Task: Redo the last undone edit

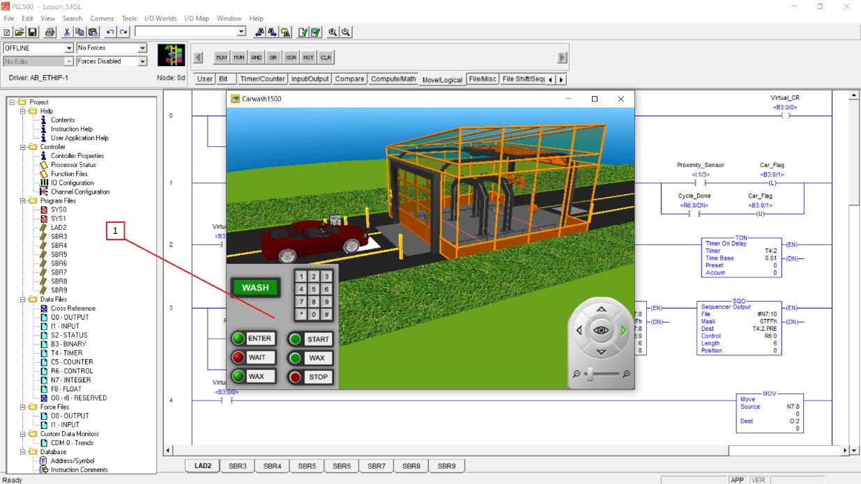Action: point(123,32)
